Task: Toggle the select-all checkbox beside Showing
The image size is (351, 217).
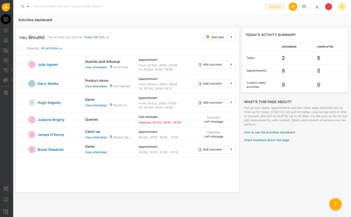Action: click(22, 48)
